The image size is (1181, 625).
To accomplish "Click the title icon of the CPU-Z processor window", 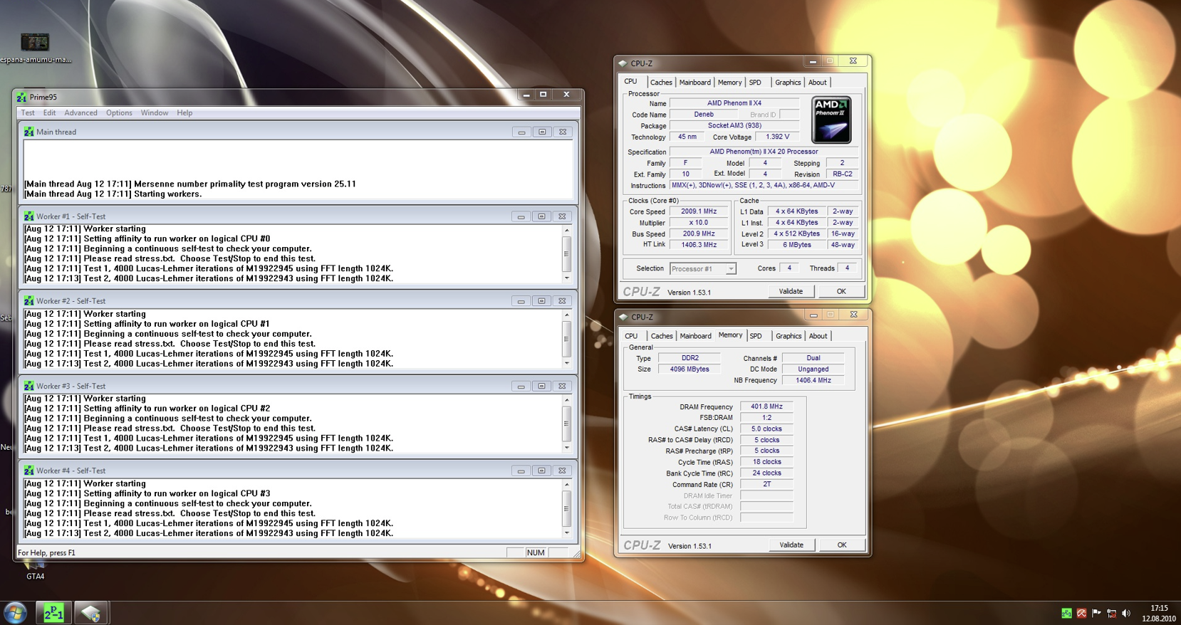I will coord(623,63).
